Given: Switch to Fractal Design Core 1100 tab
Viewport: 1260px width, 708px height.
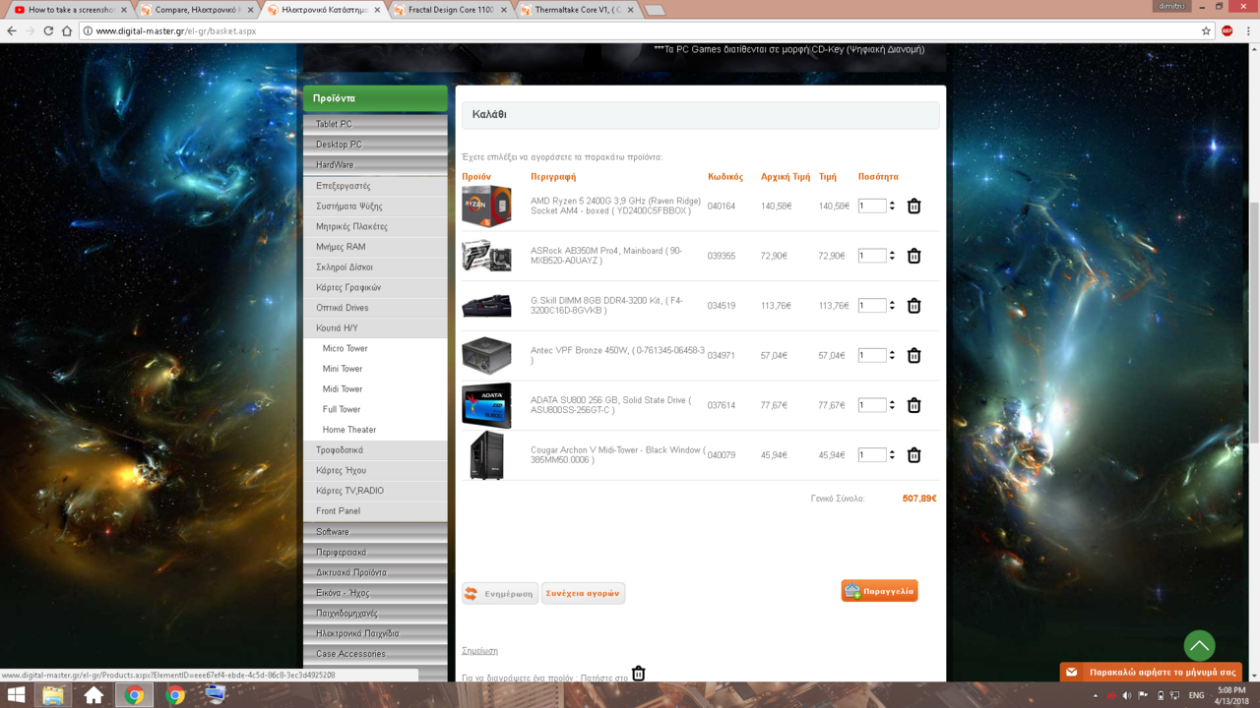Looking at the screenshot, I should coord(450,10).
